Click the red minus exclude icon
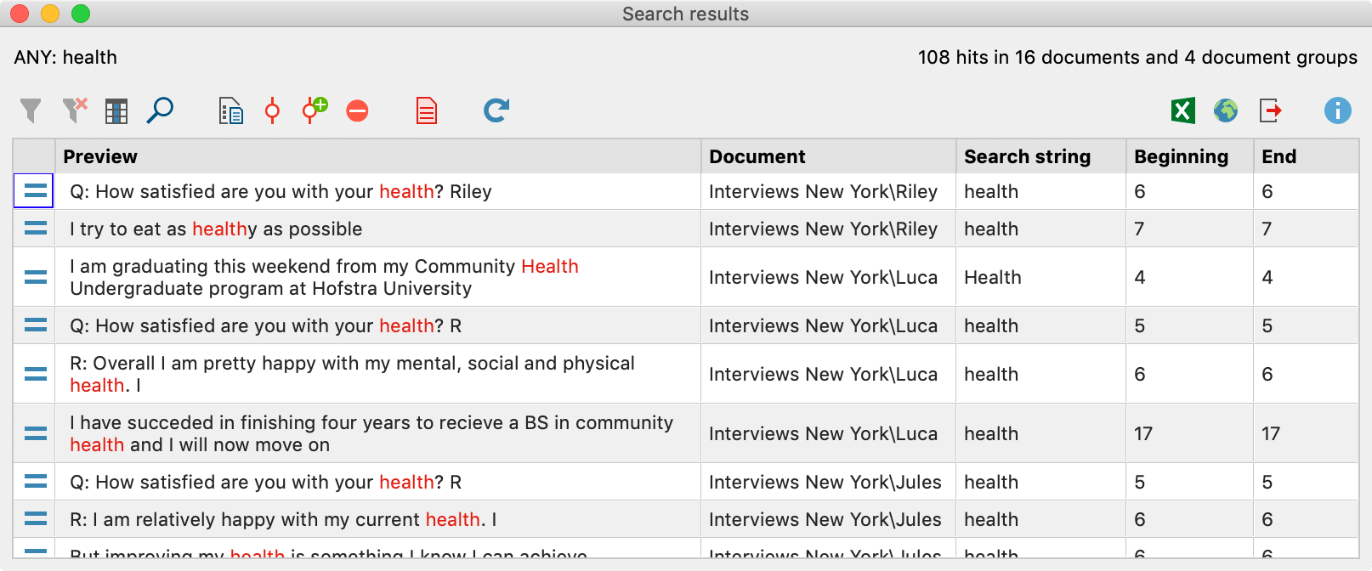 [357, 111]
